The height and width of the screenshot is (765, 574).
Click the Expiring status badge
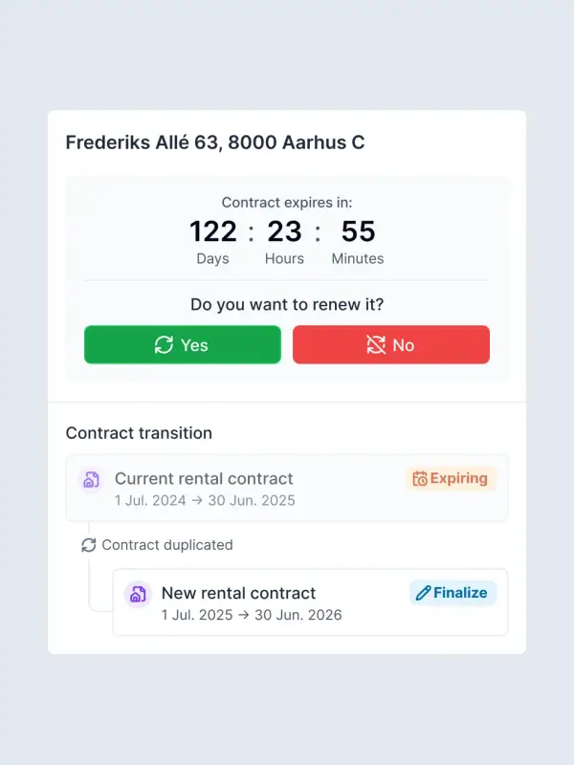[x=450, y=479]
